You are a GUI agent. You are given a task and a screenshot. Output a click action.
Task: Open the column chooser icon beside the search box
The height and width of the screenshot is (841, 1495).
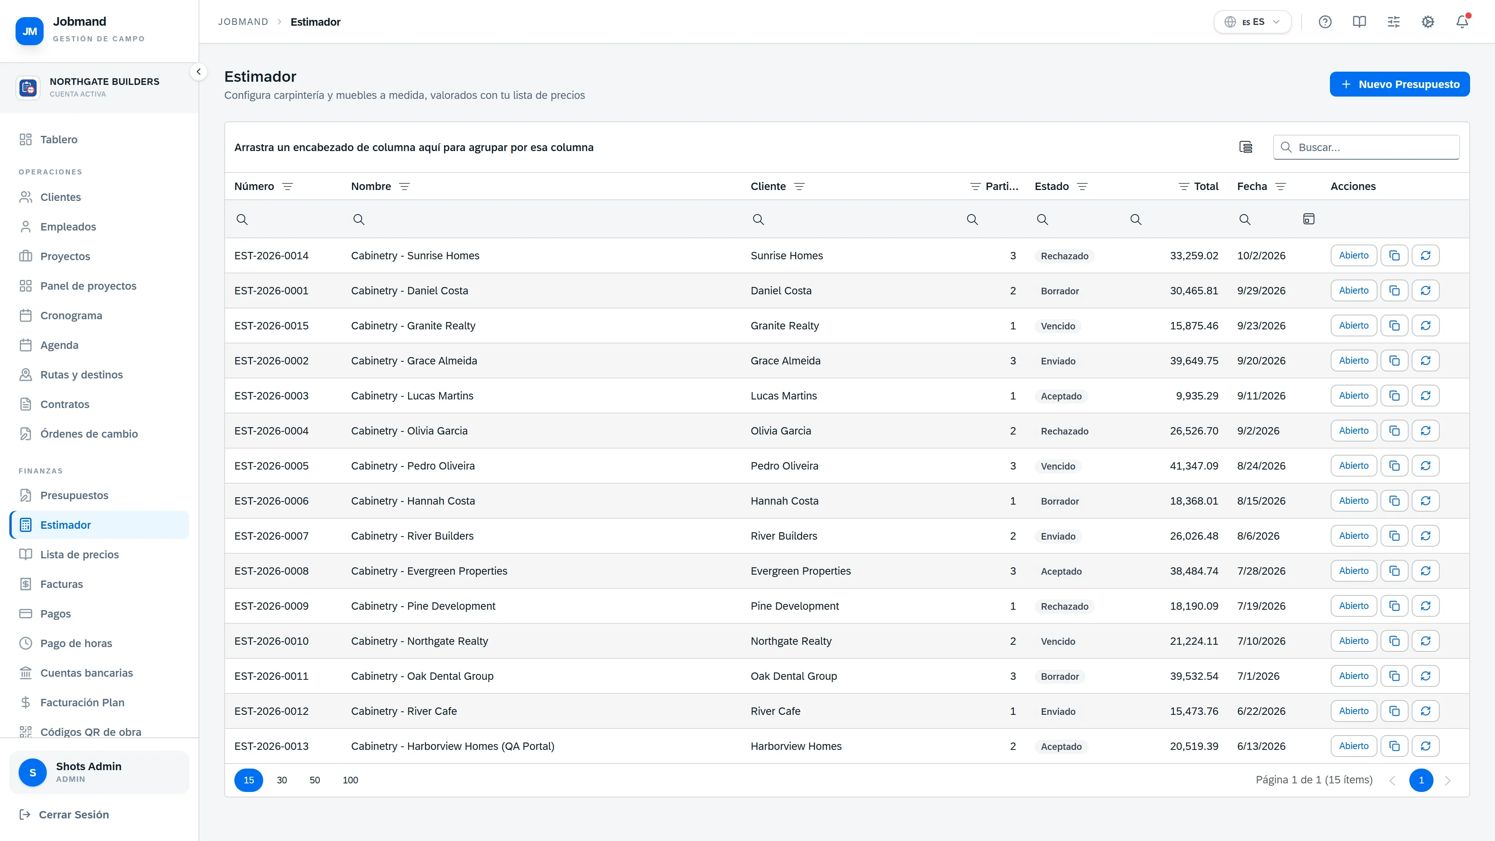tap(1245, 148)
